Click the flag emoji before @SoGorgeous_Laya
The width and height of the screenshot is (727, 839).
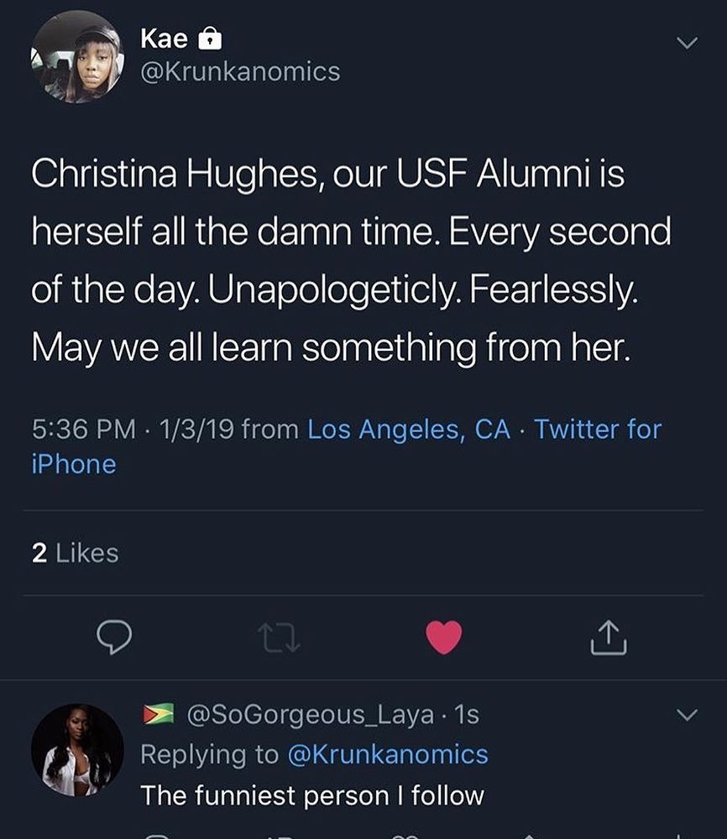[x=159, y=714]
